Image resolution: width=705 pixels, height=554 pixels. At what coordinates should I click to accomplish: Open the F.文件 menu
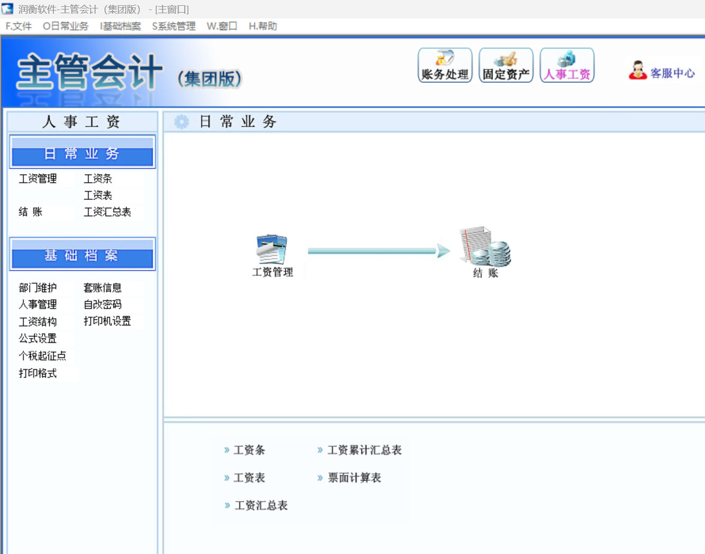point(18,26)
